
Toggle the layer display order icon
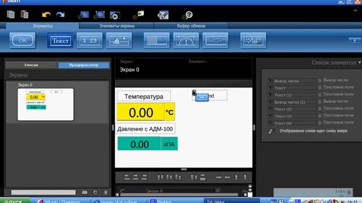click(x=270, y=131)
